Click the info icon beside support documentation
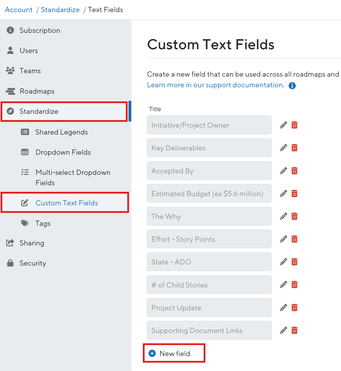341x371 pixels. pos(292,86)
